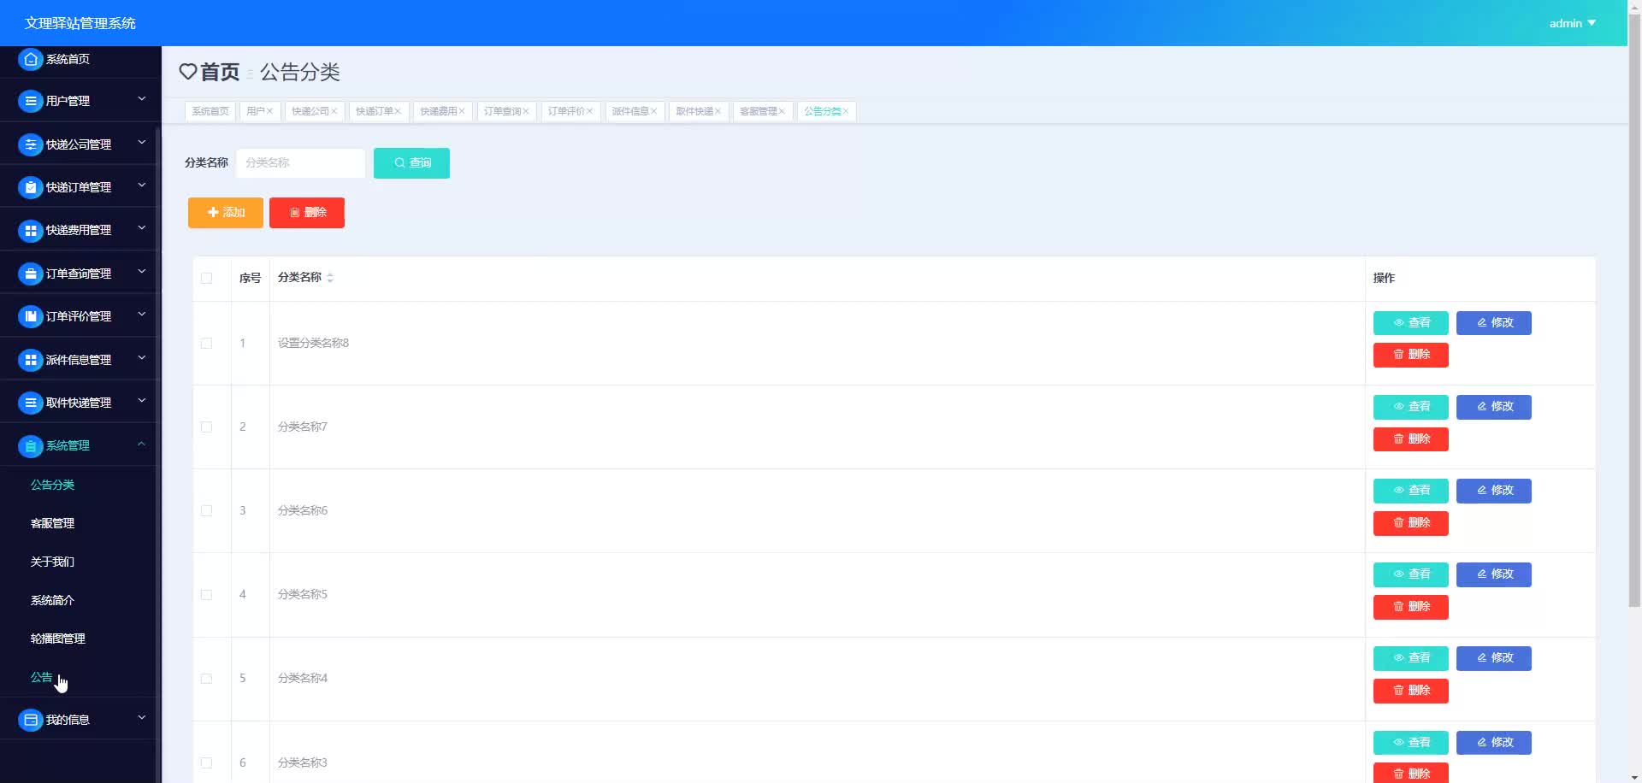Expand the 订单评价管理 menu chevron
Image resolution: width=1642 pixels, height=783 pixels.
pos(142,315)
